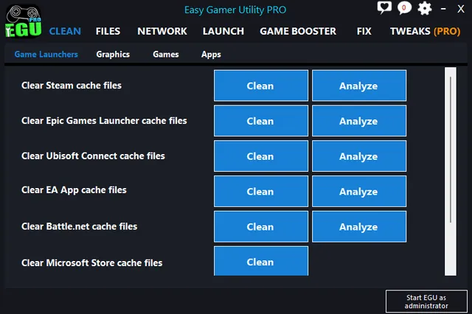Open the FILES main menu section
The width and height of the screenshot is (472, 314).
coord(108,31)
